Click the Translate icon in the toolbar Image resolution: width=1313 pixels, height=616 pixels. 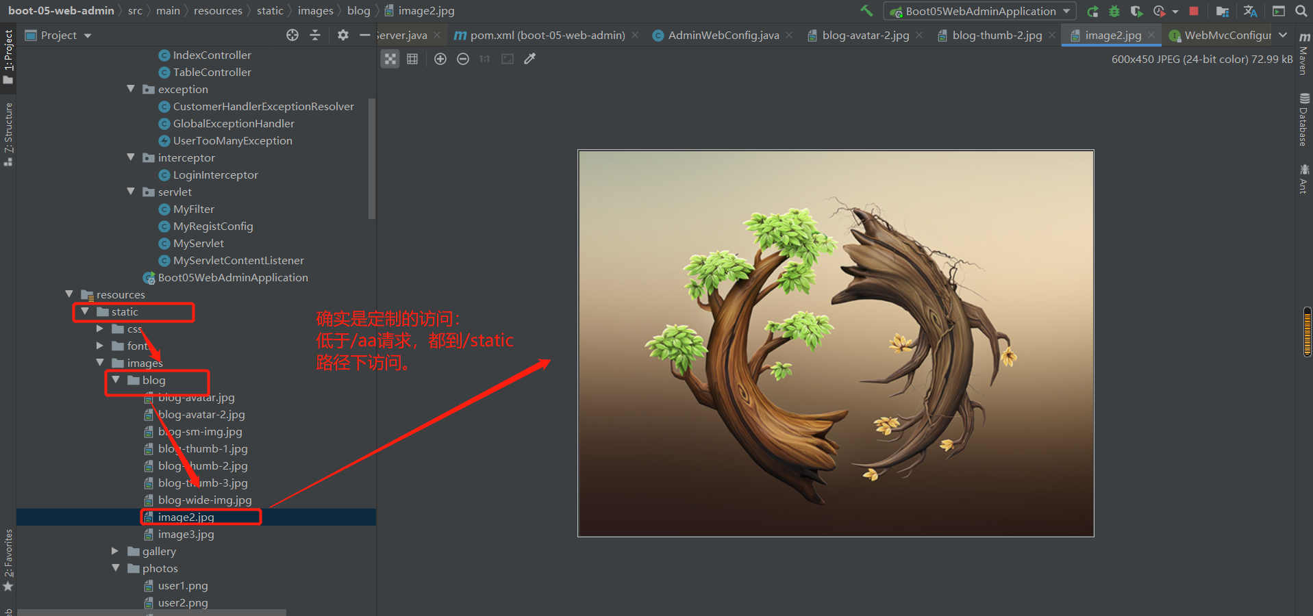(x=1251, y=11)
